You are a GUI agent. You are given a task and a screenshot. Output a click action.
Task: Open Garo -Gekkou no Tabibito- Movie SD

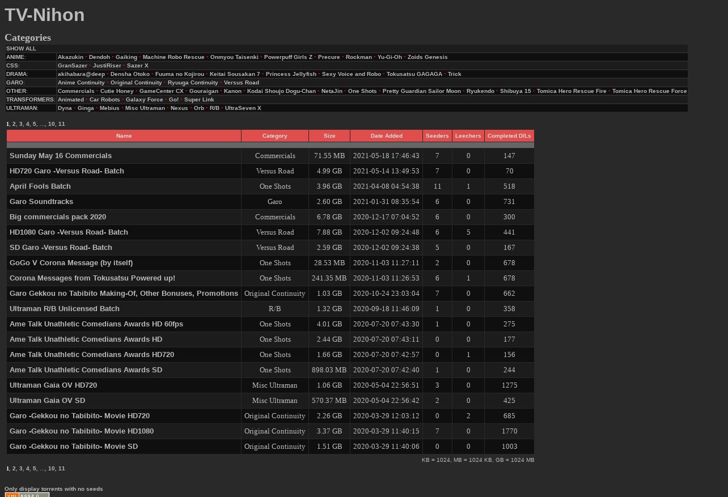(x=74, y=447)
